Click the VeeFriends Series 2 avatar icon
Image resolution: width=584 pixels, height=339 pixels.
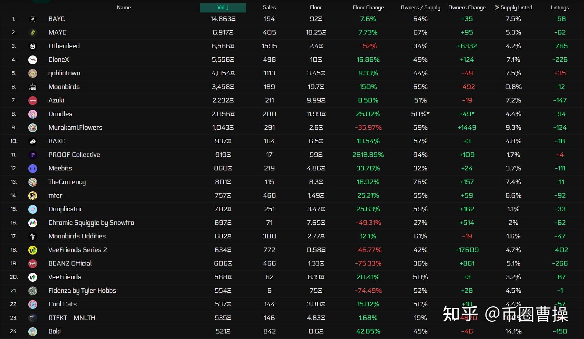[33, 250]
